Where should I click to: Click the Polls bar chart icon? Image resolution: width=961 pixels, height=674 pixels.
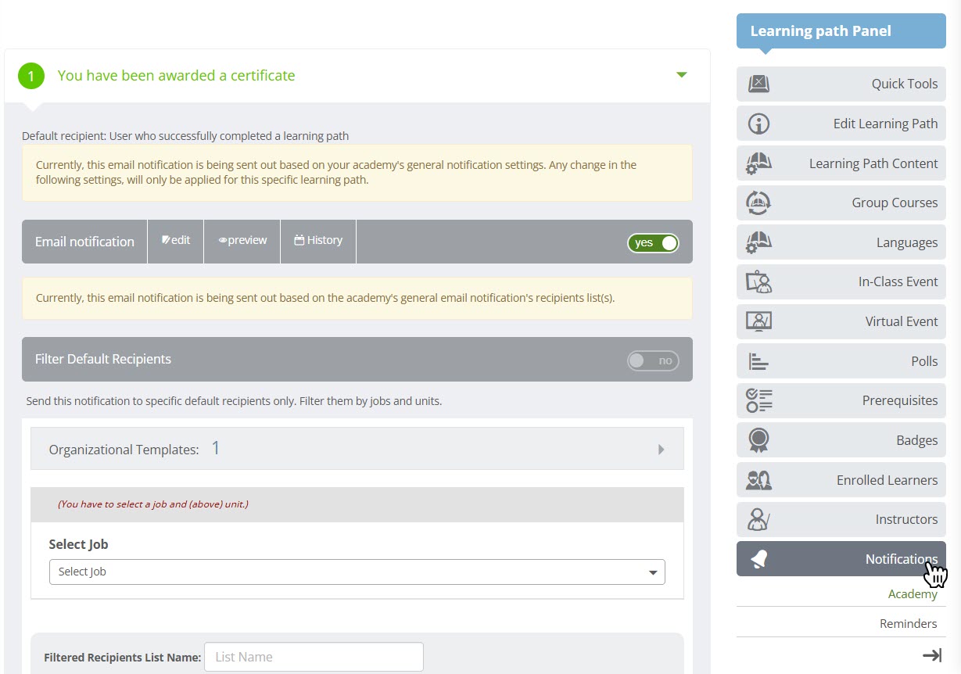coord(758,361)
